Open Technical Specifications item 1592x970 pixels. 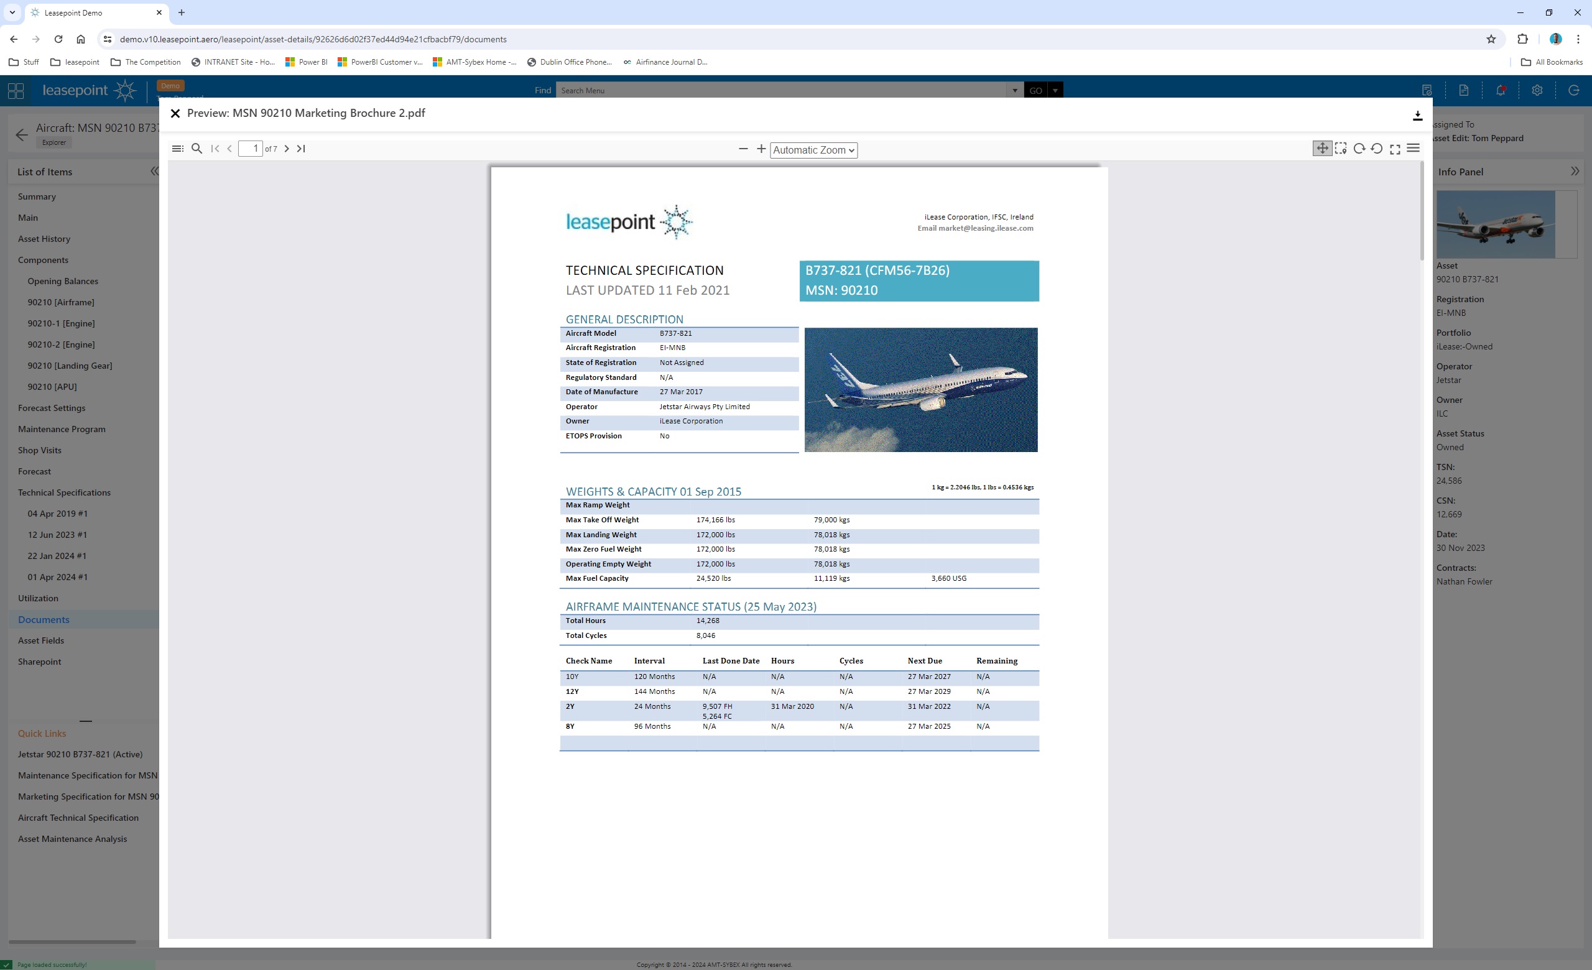(64, 492)
